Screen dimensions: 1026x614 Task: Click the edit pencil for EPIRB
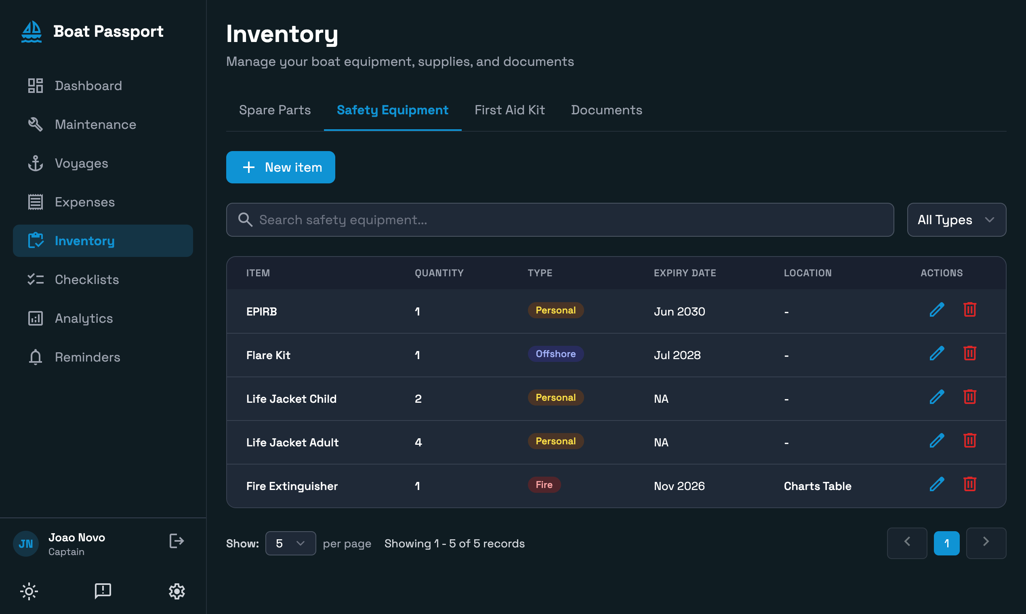click(x=937, y=310)
